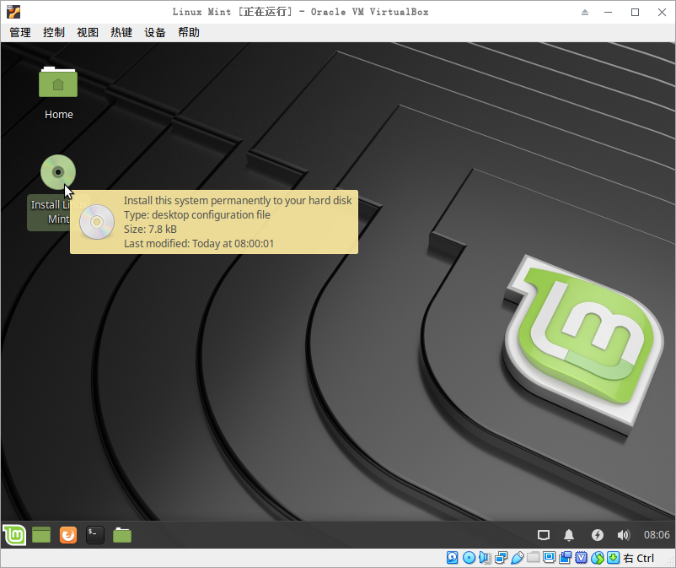Open the notifications bell in tray
This screenshot has height=568, width=676.
coord(569,535)
